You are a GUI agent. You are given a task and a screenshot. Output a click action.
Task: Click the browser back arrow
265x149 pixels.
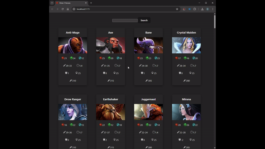[x=52, y=9]
